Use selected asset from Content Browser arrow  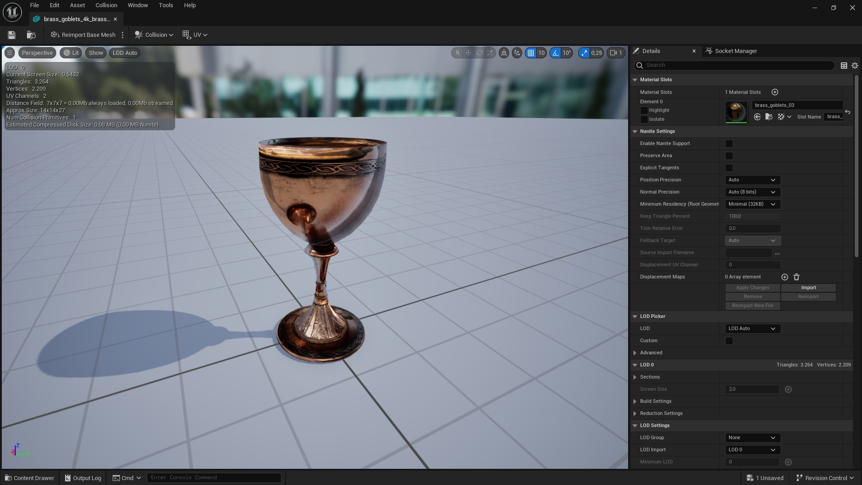(757, 117)
